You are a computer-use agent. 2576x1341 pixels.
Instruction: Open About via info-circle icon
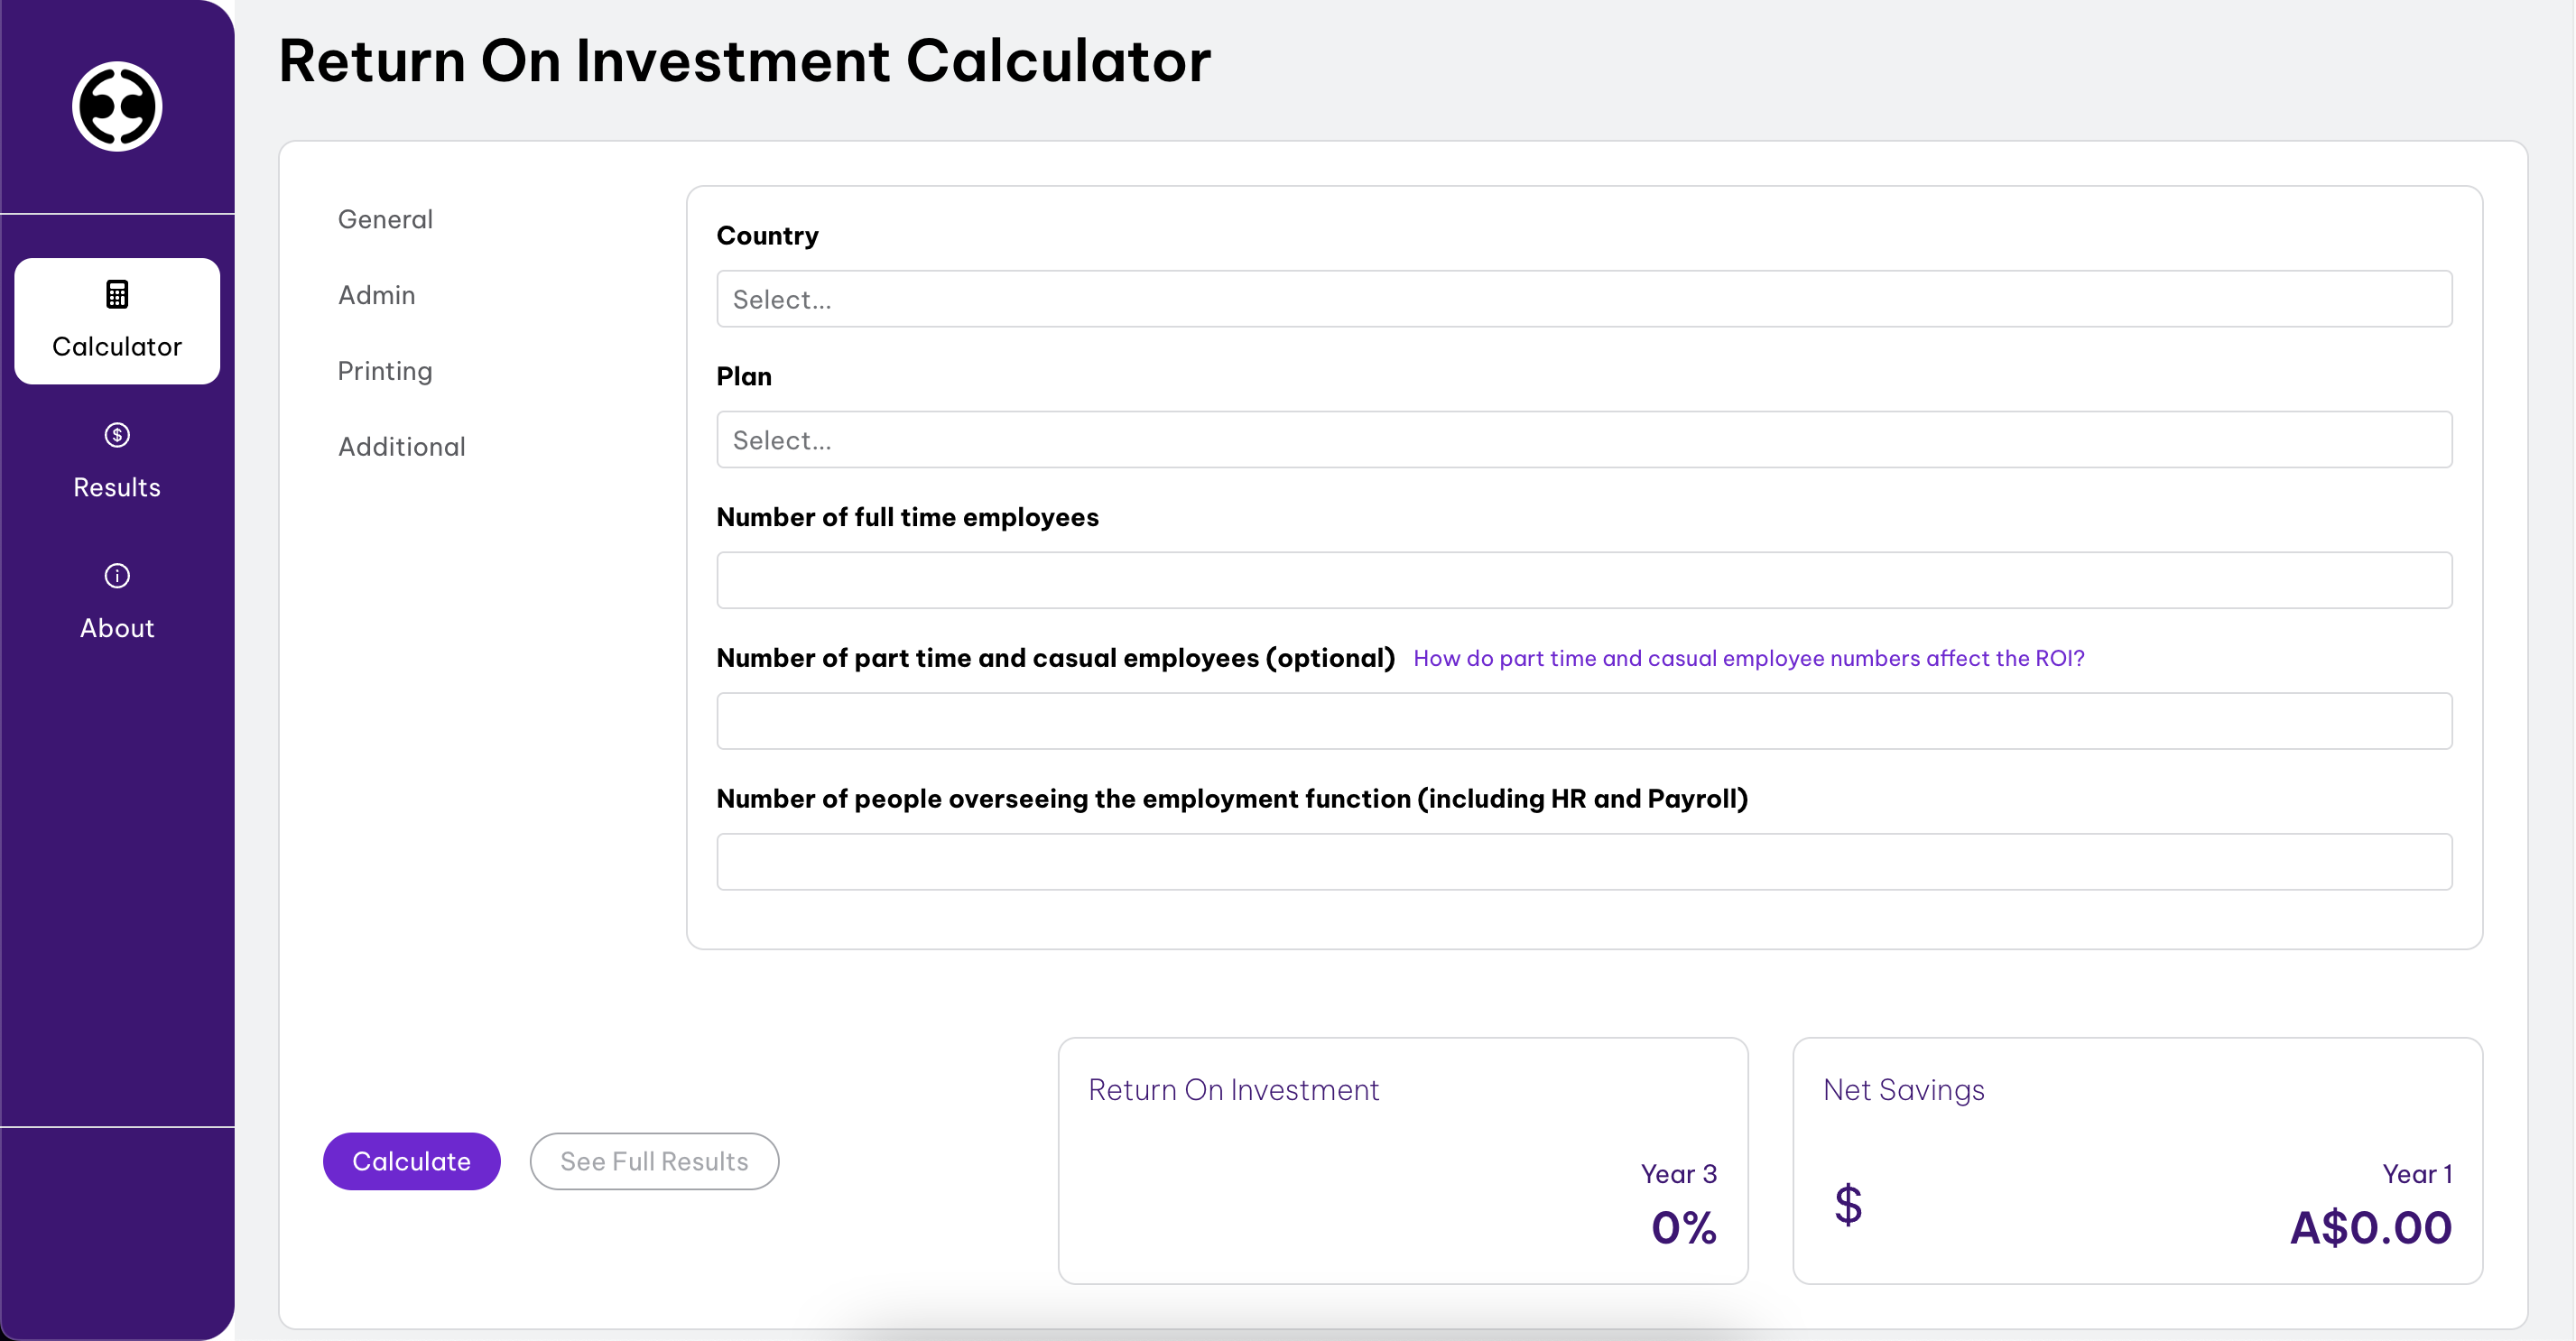117,576
